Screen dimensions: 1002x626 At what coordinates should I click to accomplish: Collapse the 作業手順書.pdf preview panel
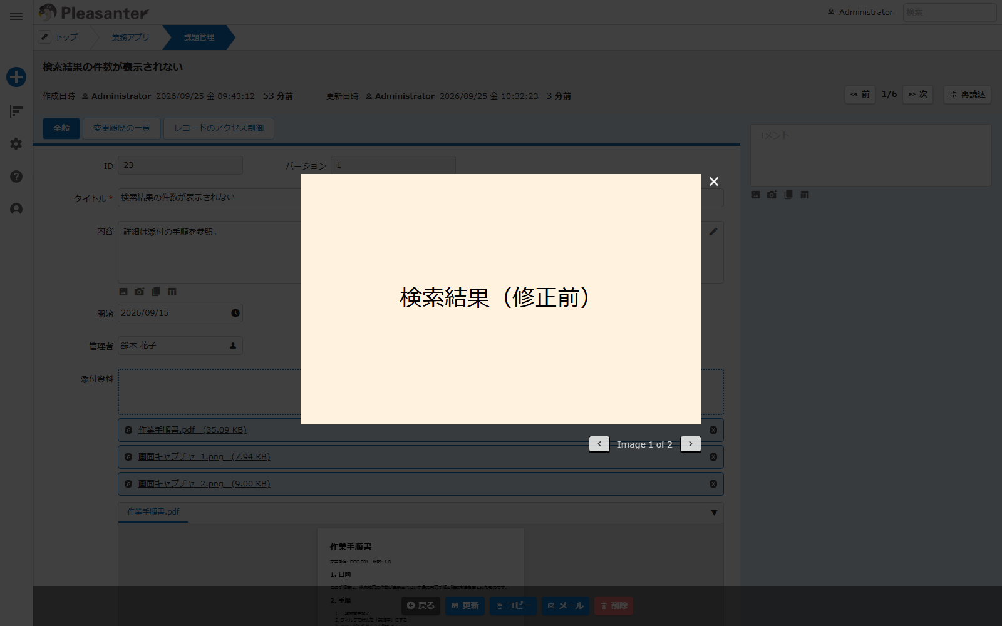point(714,513)
